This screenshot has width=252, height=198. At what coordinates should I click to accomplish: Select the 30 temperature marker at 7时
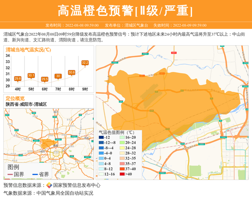coord(58,76)
